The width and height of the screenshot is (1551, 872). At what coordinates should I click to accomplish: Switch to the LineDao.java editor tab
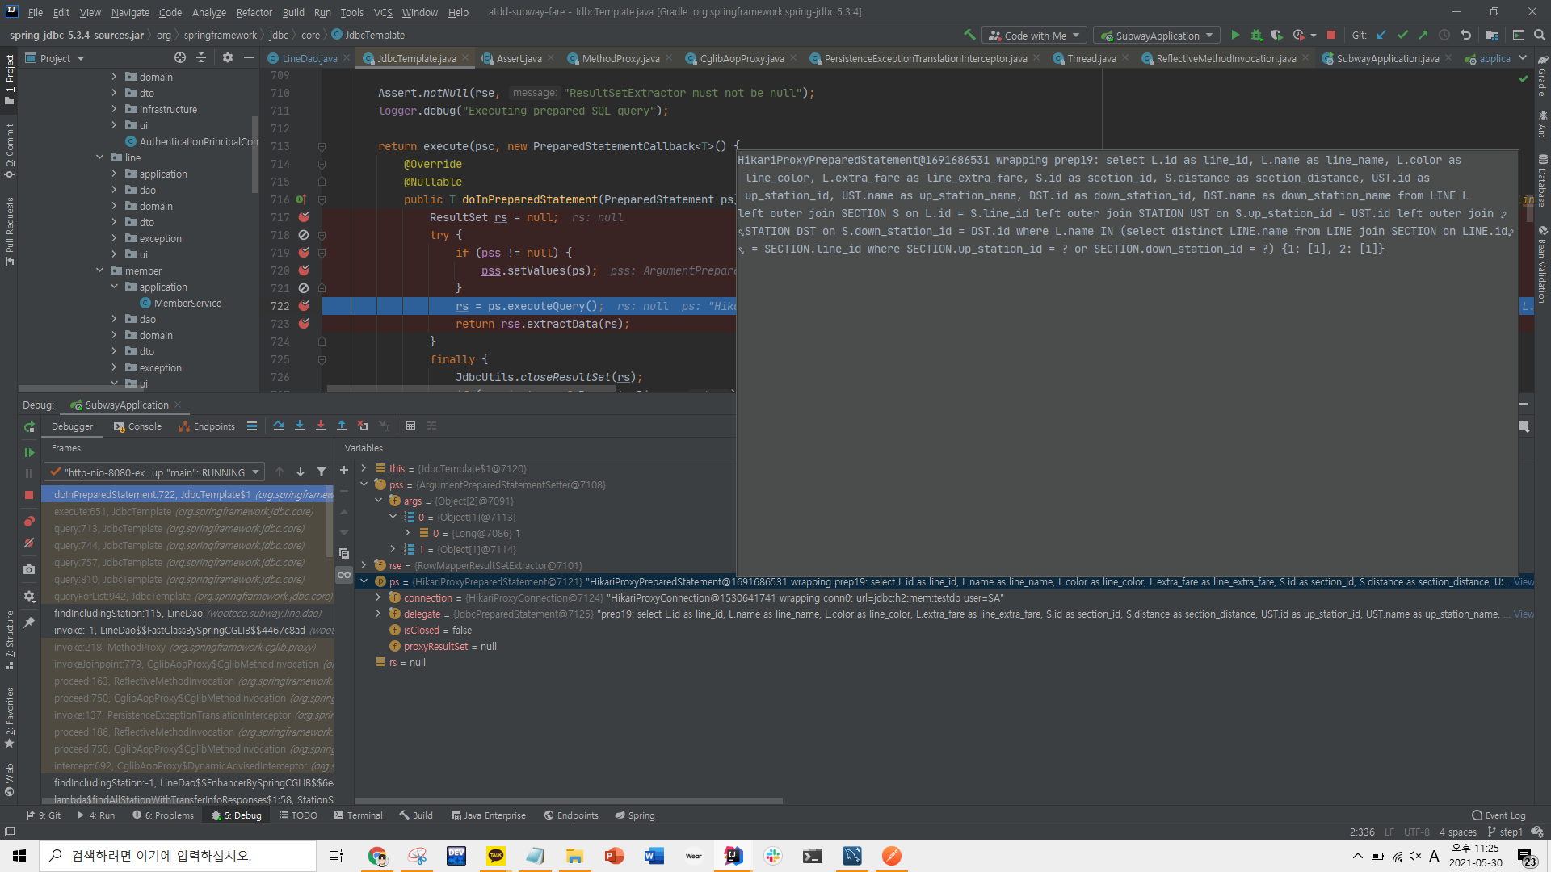pyautogui.click(x=309, y=59)
